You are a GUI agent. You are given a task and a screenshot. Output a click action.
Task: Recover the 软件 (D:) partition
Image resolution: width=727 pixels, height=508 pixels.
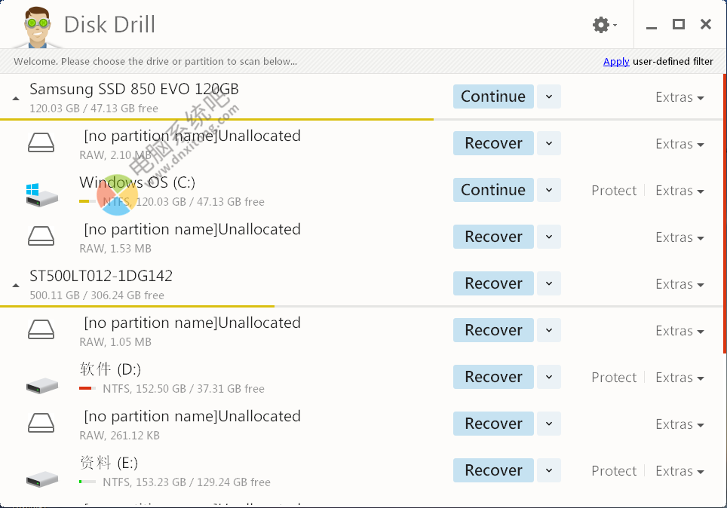pos(493,377)
